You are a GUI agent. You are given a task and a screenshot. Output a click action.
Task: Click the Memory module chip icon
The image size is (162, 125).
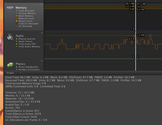[10, 9]
